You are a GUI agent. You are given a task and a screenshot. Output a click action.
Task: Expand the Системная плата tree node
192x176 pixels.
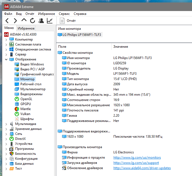click(6, 45)
